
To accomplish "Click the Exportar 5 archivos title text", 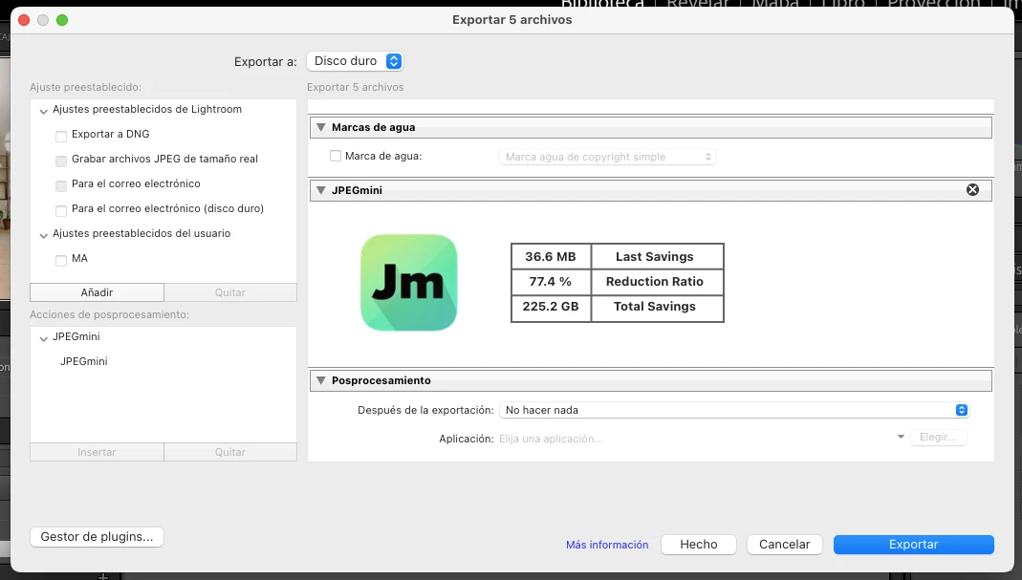I will 512,19.
